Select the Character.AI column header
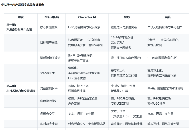 (x=87, y=17)
